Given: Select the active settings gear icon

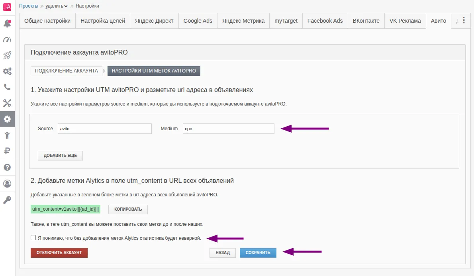Looking at the screenshot, I should point(7,119).
